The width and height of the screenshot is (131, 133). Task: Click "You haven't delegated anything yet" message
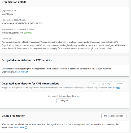coord(64,96)
